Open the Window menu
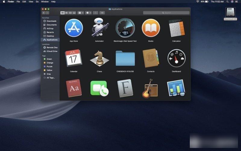This screenshot has width=241, height=151. (45, 2)
